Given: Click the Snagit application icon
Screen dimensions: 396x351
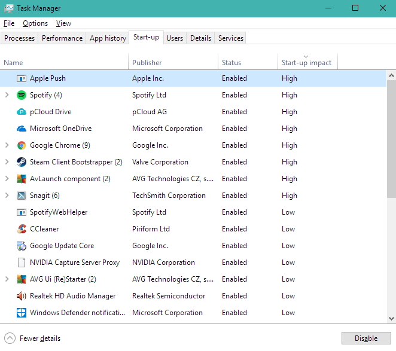Looking at the screenshot, I should (x=22, y=196).
